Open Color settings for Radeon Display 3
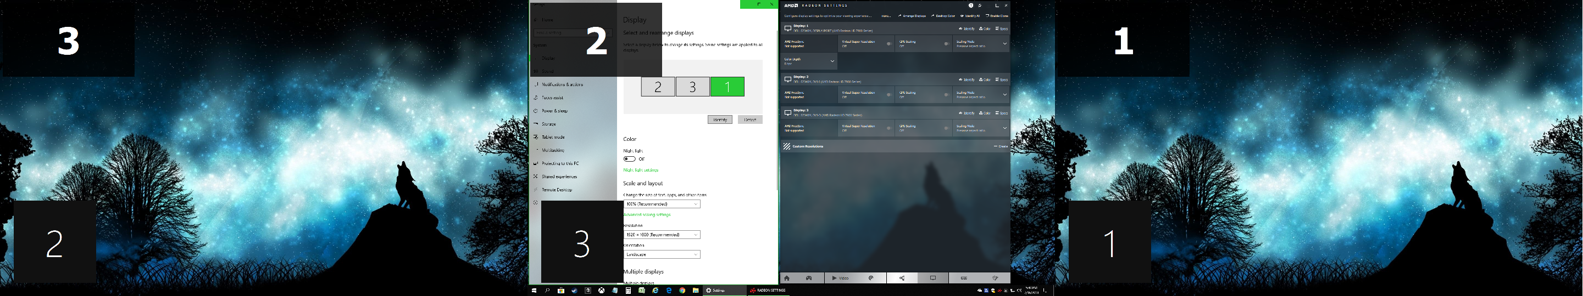Image resolution: width=1583 pixels, height=296 pixels. (985, 113)
